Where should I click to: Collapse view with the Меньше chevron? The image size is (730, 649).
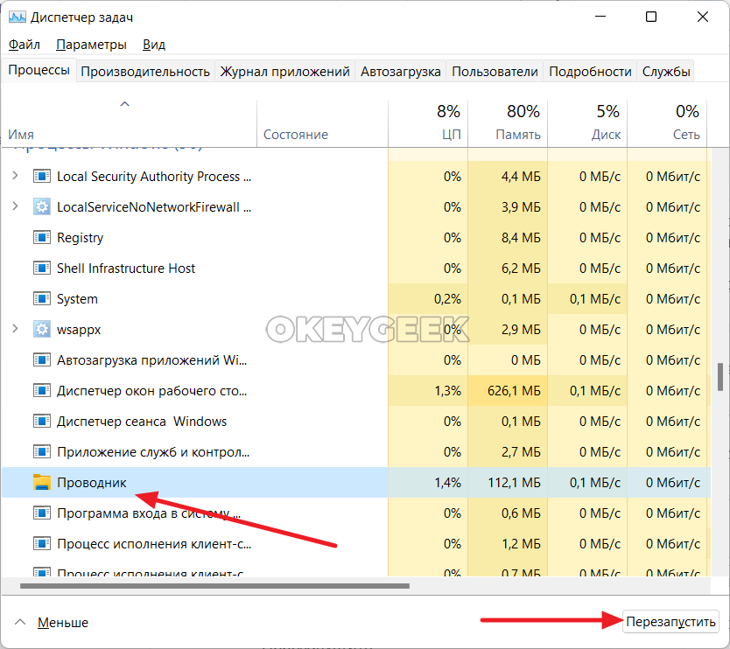[x=20, y=622]
